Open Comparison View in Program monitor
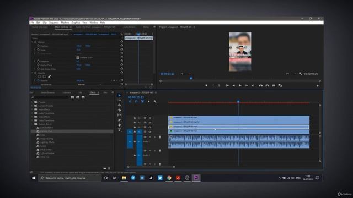 coord(280,86)
